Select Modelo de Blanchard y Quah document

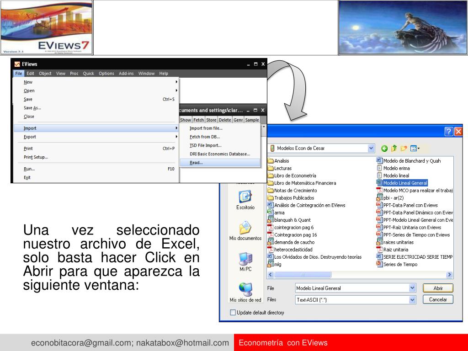coord(409,161)
